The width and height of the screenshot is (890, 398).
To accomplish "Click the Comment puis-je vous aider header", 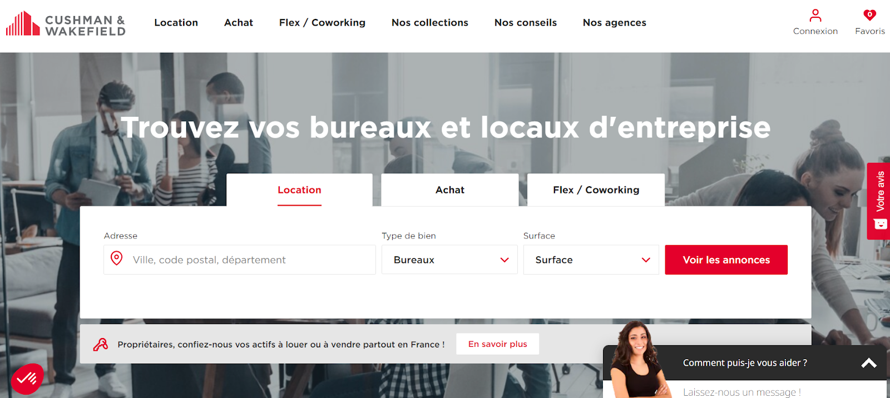I will pos(745,363).
